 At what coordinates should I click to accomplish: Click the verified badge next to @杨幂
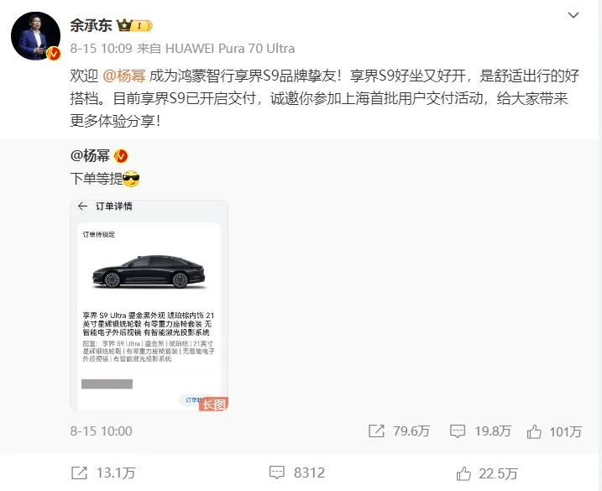pyautogui.click(x=121, y=156)
